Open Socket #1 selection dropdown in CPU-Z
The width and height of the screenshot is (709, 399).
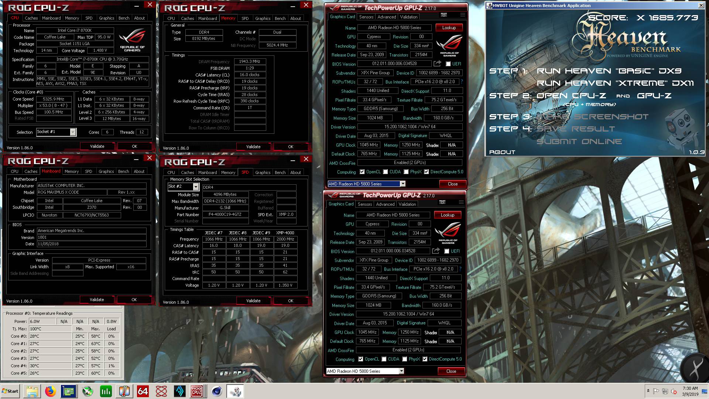73,132
